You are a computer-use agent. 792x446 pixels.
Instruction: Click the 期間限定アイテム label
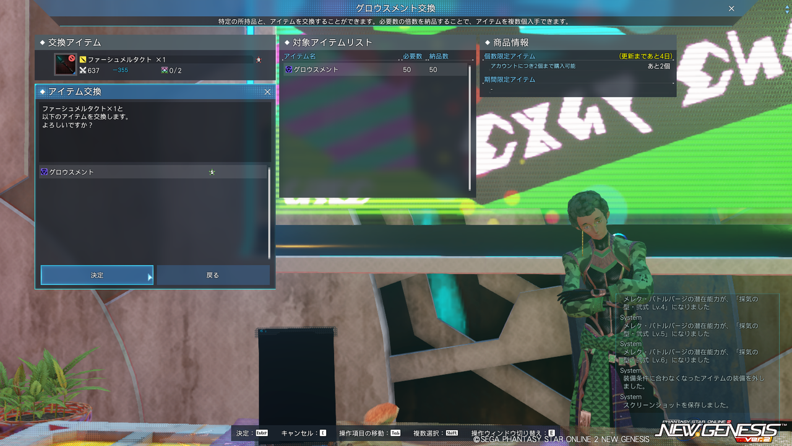510,80
